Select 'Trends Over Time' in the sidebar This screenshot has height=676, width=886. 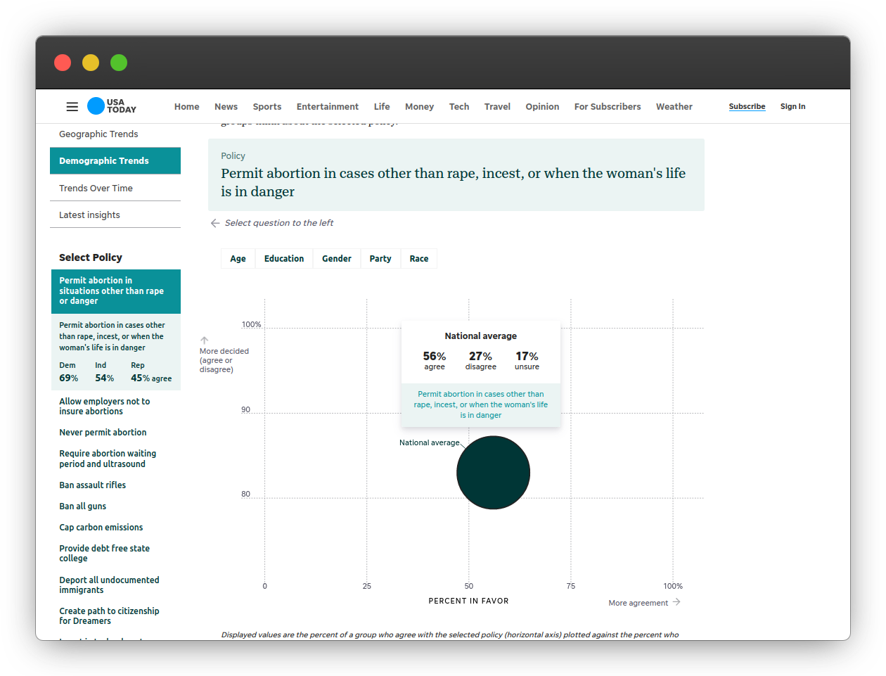[x=96, y=188]
